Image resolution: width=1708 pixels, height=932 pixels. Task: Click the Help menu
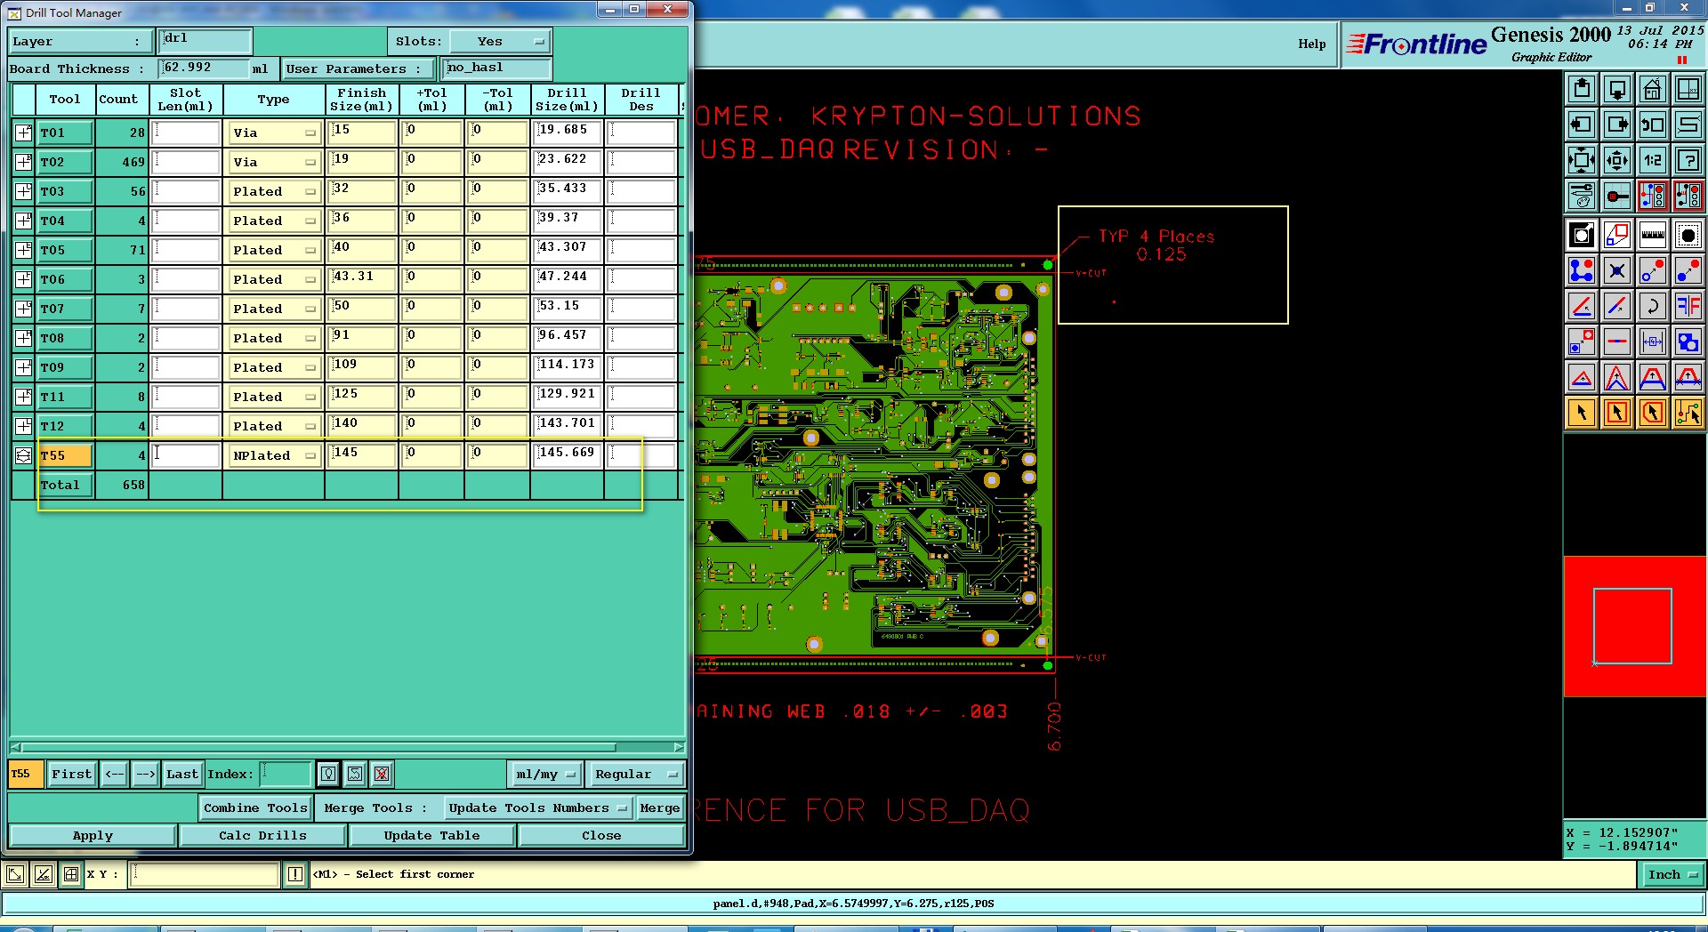1311,44
